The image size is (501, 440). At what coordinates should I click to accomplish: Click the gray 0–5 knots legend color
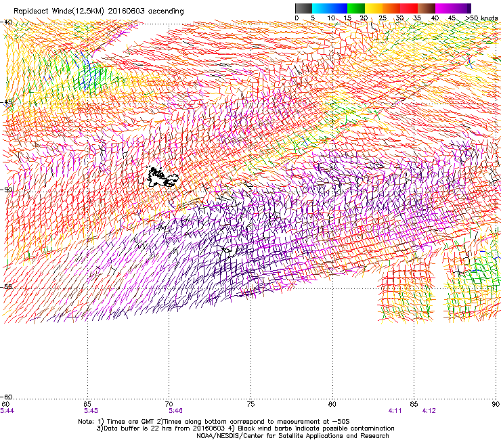tap(303, 8)
